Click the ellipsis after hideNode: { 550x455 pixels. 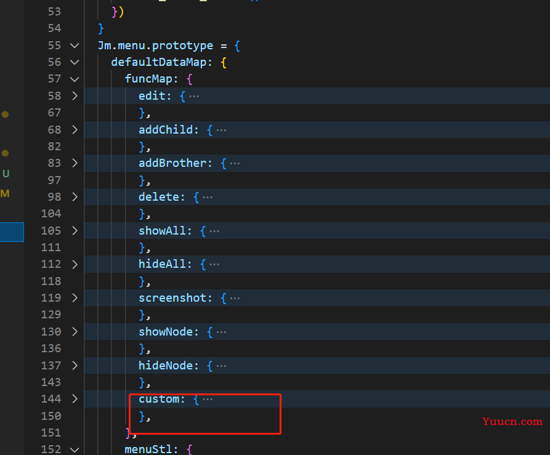point(221,366)
